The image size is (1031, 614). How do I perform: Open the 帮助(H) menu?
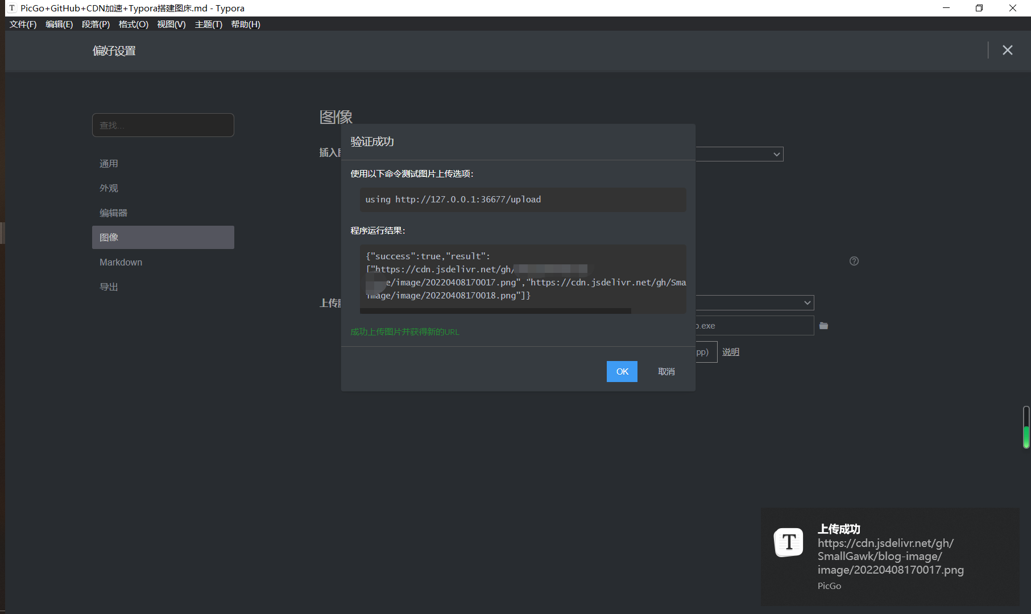click(x=246, y=24)
